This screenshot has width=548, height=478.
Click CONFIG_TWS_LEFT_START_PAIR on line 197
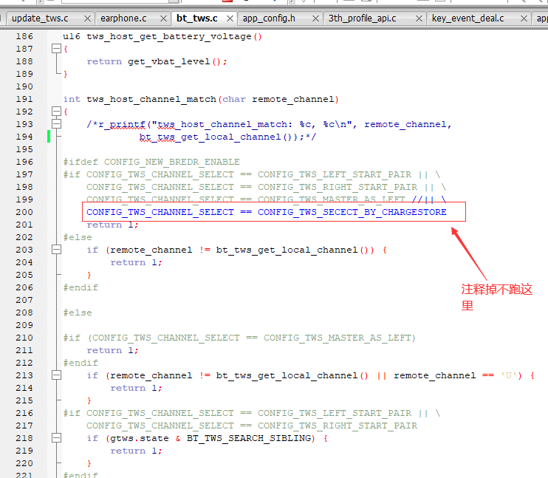tap(335, 174)
